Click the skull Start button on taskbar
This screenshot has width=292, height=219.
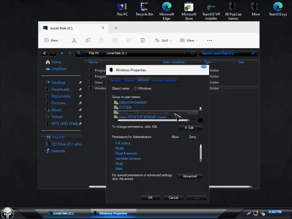[x=7, y=213]
